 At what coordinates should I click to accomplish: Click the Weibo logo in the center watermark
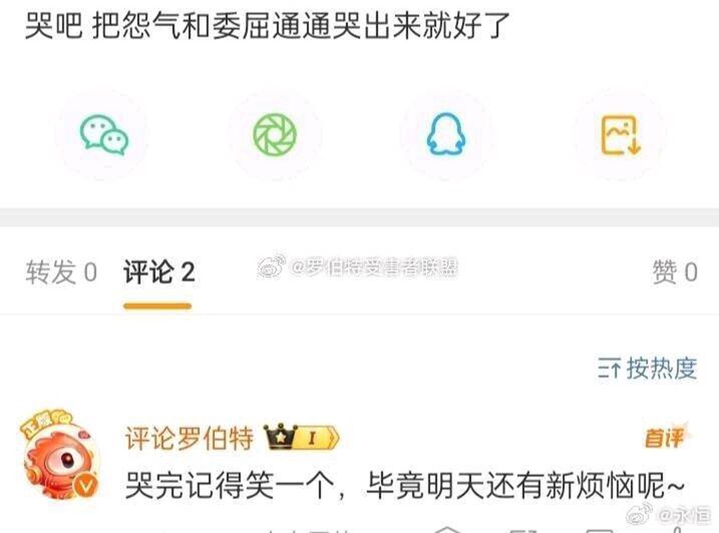tap(272, 266)
